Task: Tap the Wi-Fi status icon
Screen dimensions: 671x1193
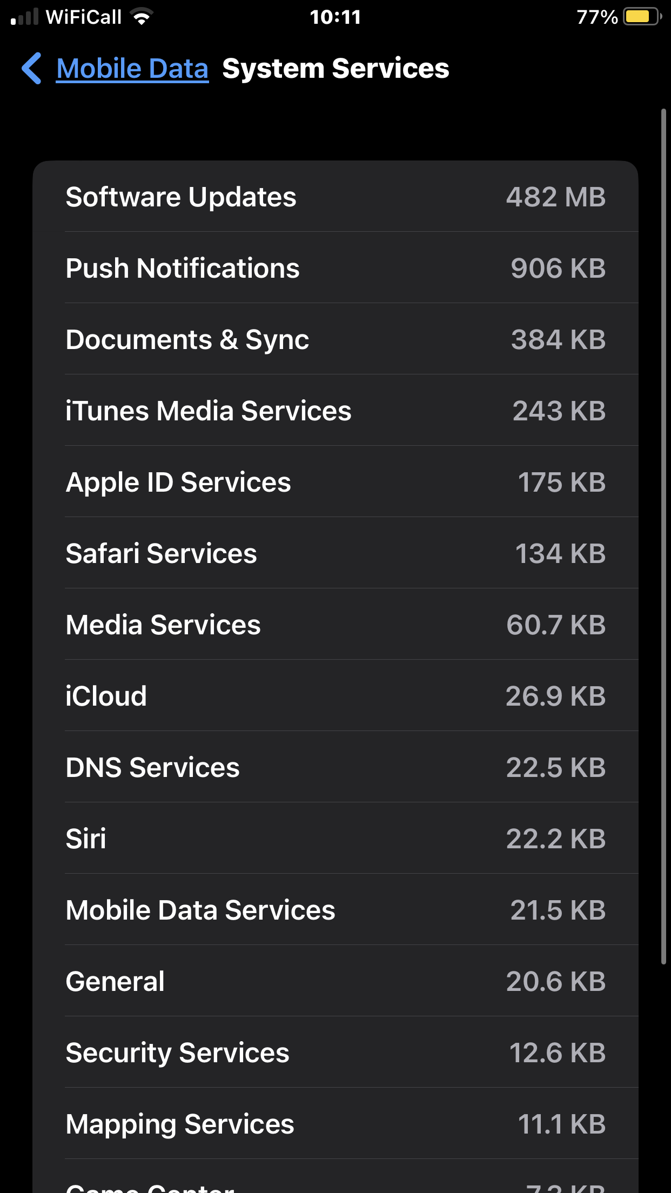Action: (x=142, y=17)
